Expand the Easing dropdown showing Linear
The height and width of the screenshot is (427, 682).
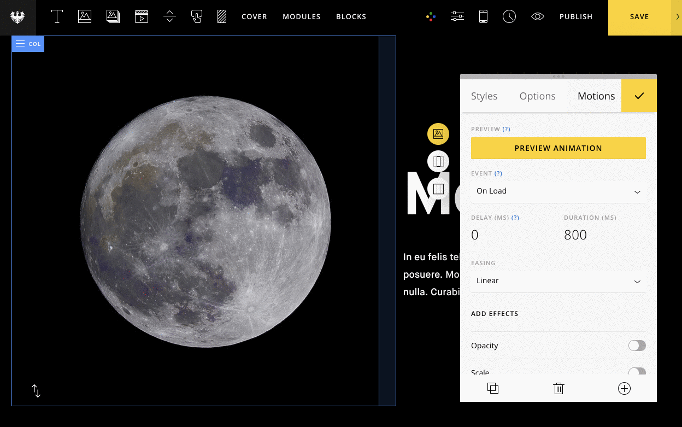[x=558, y=281]
